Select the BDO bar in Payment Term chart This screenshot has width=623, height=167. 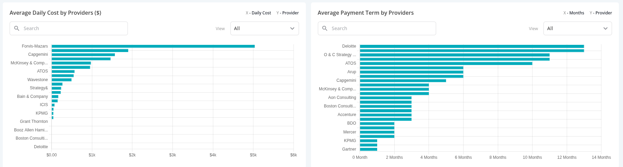(377, 124)
